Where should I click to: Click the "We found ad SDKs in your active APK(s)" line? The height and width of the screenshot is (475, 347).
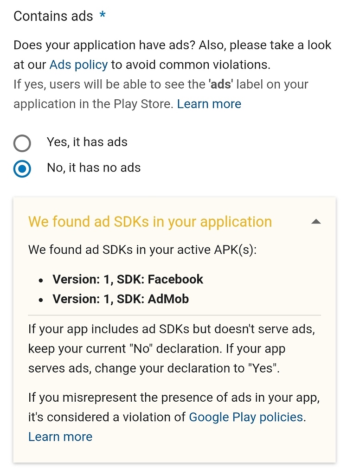pyautogui.click(x=142, y=250)
